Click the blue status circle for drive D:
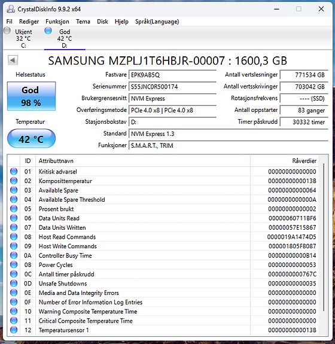Viewport: 335px width, 344px height. 48,31
